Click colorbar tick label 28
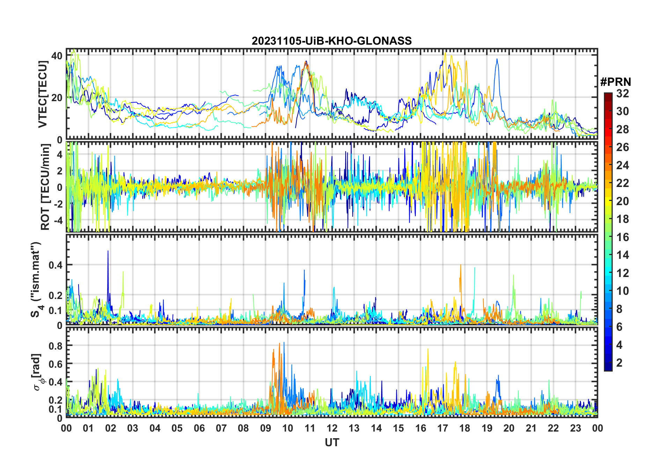 point(622,129)
